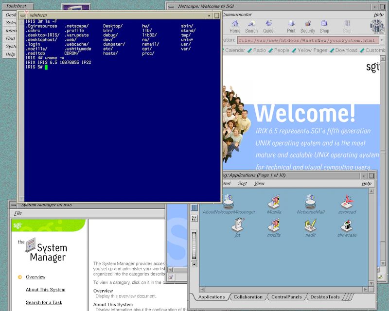Launch the Mozilla icon in Applications catalog
Image resolution: width=389 pixels, height=311 pixels.
coord(274,201)
